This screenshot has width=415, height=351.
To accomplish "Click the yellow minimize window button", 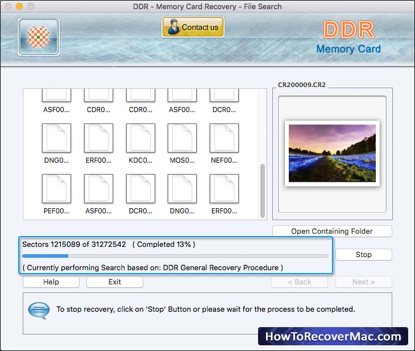I will [19, 6].
